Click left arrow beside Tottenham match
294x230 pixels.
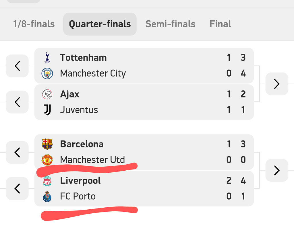pyautogui.click(x=17, y=66)
